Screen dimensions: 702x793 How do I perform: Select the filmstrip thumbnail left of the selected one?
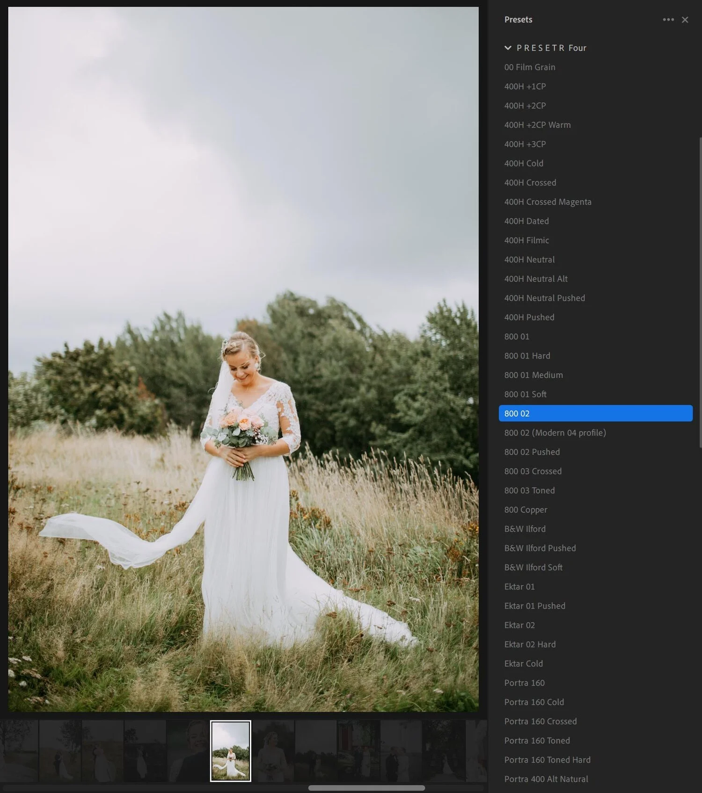pyautogui.click(x=188, y=751)
